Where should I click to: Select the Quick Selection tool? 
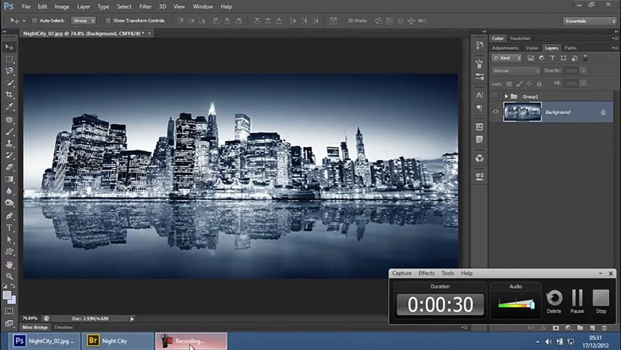pyautogui.click(x=9, y=83)
